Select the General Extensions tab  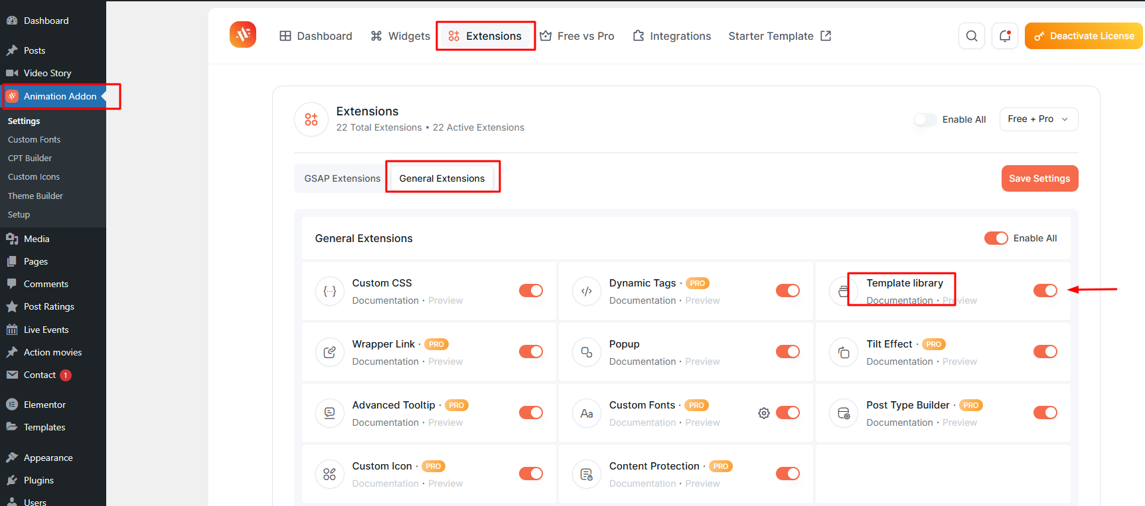(x=442, y=178)
